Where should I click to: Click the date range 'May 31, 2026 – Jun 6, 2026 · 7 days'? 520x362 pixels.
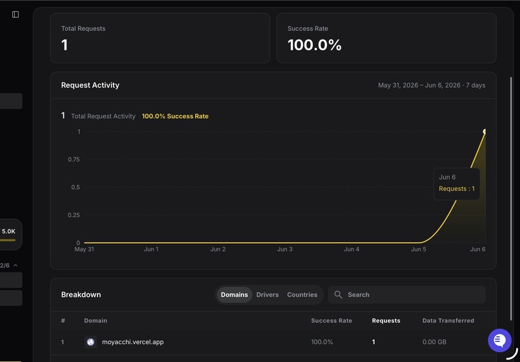[432, 85]
